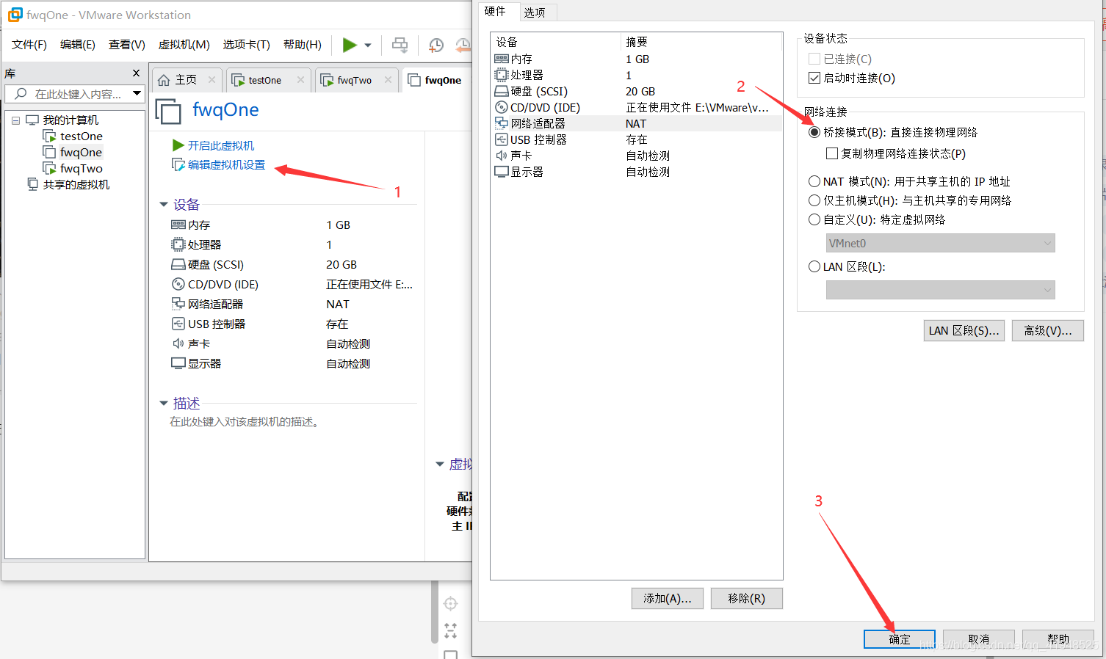
Task: Click the green power-on play toolbar icon
Action: click(x=350, y=45)
